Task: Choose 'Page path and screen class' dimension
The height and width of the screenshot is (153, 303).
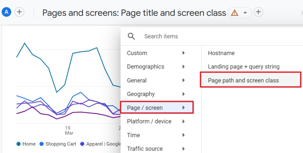Action: (250, 80)
